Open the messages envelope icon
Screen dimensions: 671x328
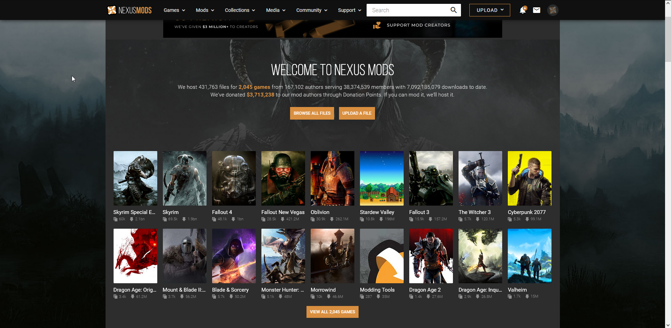(x=536, y=10)
